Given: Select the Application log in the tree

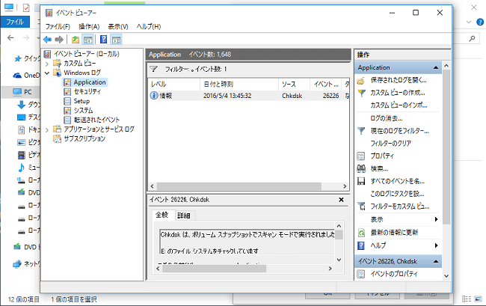Looking at the screenshot, I should coord(90,82).
